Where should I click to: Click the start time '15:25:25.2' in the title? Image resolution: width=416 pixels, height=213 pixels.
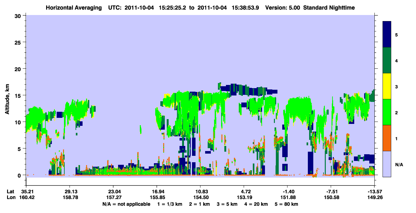coord(172,7)
